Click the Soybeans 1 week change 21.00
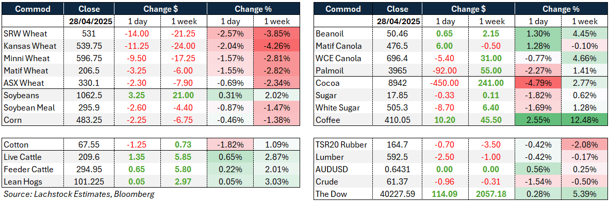 [183, 95]
